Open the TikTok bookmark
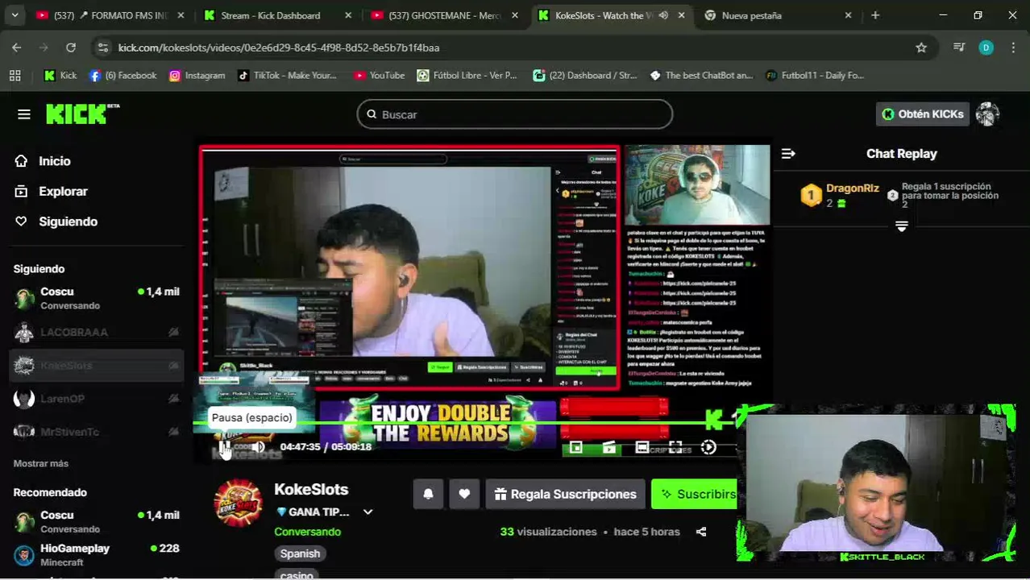1030x580 pixels. (x=287, y=75)
